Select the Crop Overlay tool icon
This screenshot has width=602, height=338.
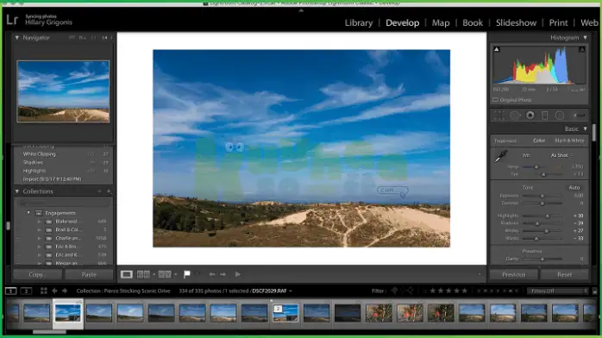(499, 115)
